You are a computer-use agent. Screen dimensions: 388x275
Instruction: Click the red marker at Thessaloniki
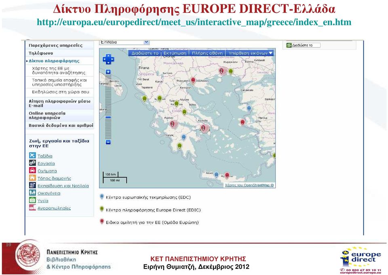pos(193,80)
